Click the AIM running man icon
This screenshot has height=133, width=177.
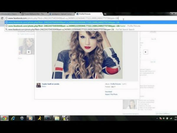[39, 118]
